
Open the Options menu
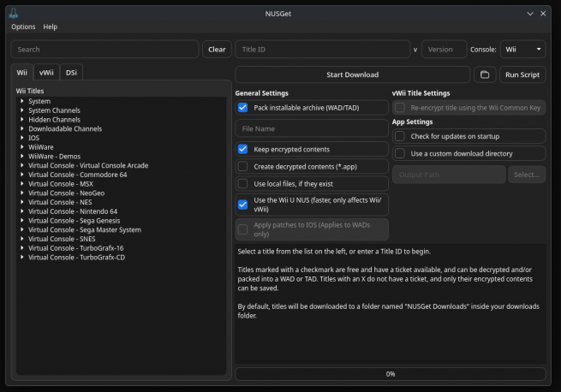point(23,27)
